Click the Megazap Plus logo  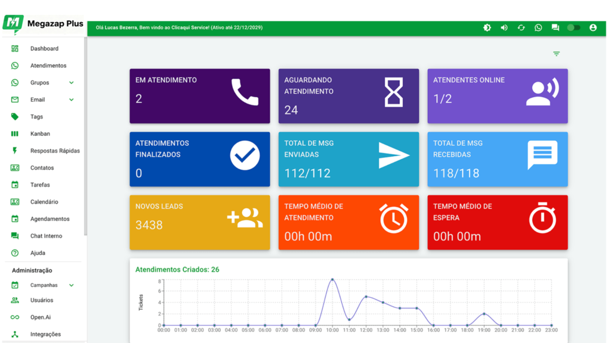[43, 23]
